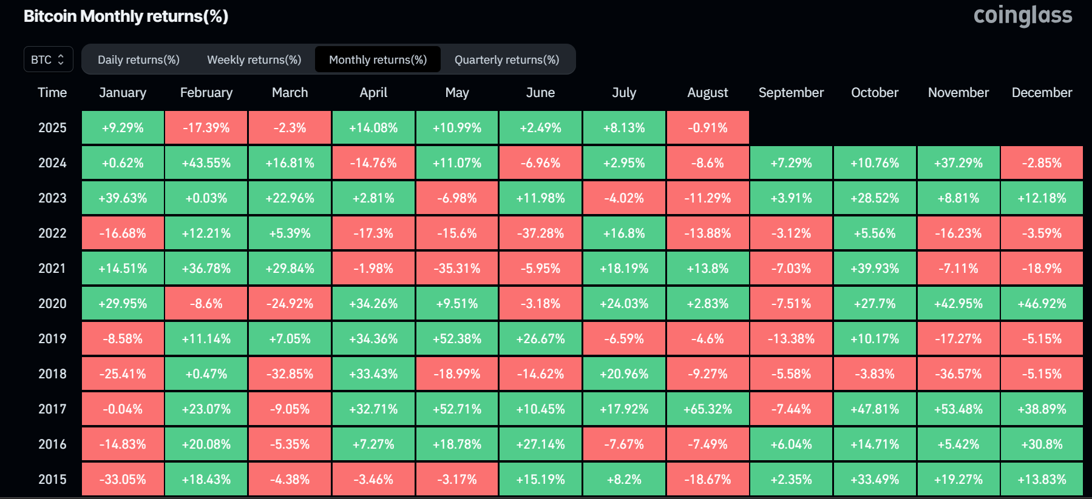Click the 2017 year row label

(x=52, y=409)
